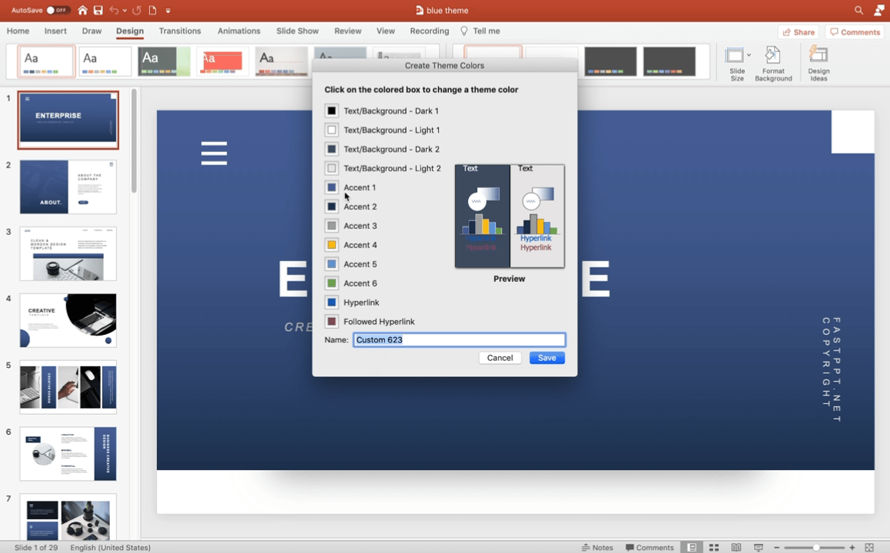The width and height of the screenshot is (890, 553).
Task: Start the slide show from status bar
Action: click(x=759, y=548)
